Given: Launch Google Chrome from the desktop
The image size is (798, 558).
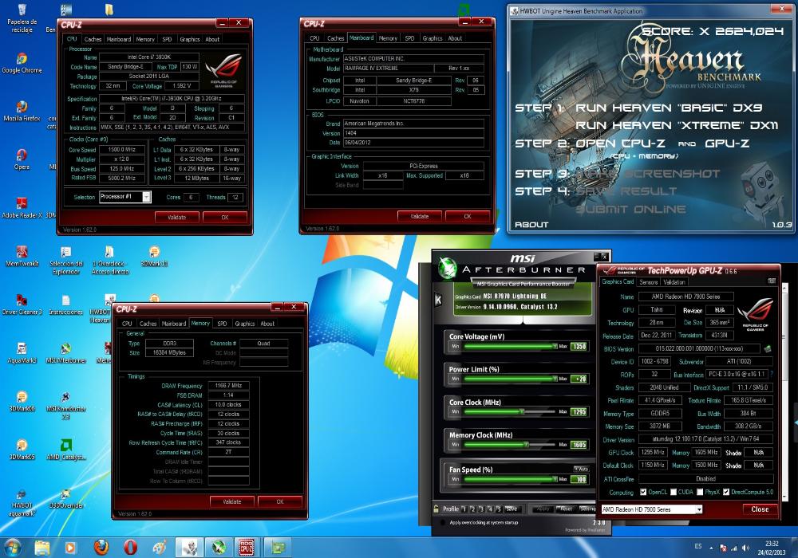Looking at the screenshot, I should [x=22, y=63].
